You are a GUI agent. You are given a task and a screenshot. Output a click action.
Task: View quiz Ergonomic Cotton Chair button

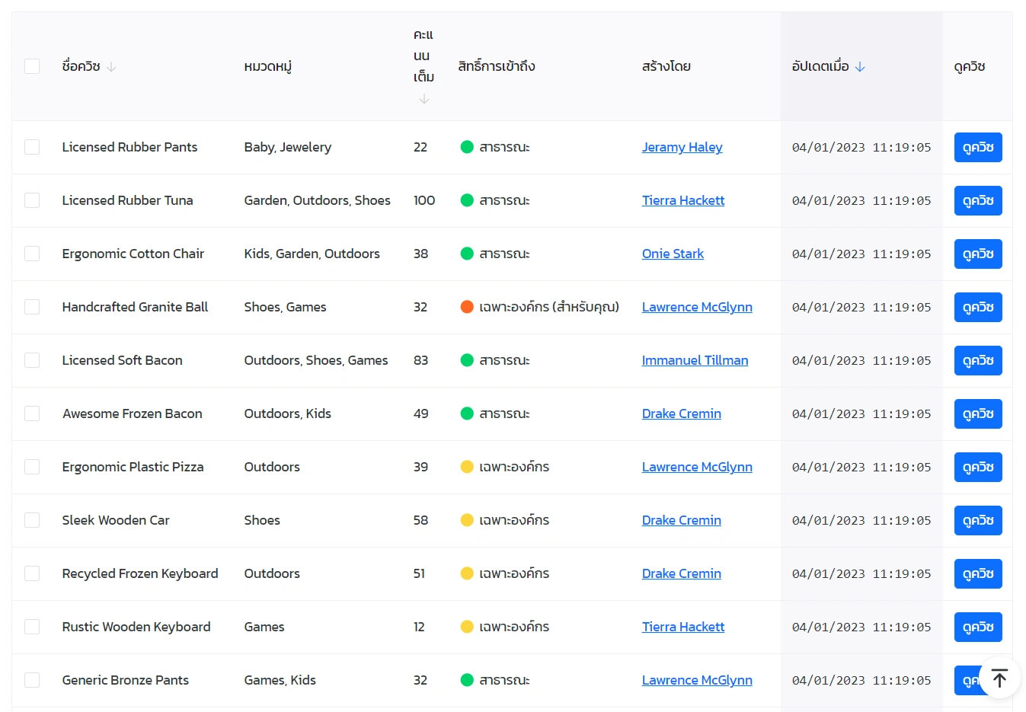point(978,254)
